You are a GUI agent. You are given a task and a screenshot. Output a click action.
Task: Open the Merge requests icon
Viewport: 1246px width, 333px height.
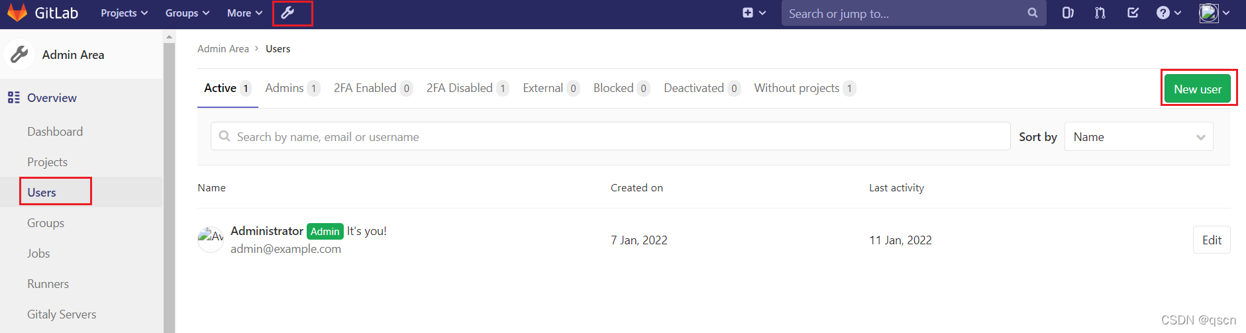[1100, 13]
